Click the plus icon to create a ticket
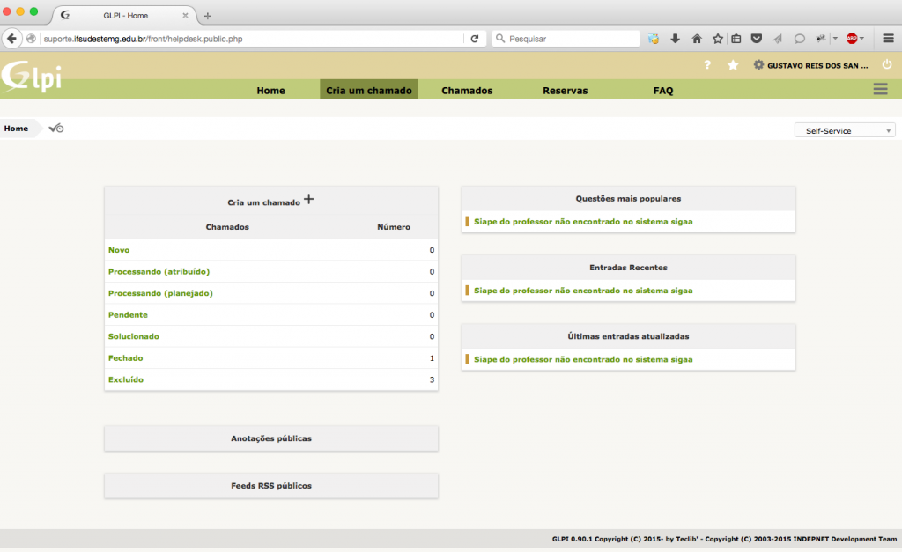Viewport: 902px width, 552px height. 309,200
